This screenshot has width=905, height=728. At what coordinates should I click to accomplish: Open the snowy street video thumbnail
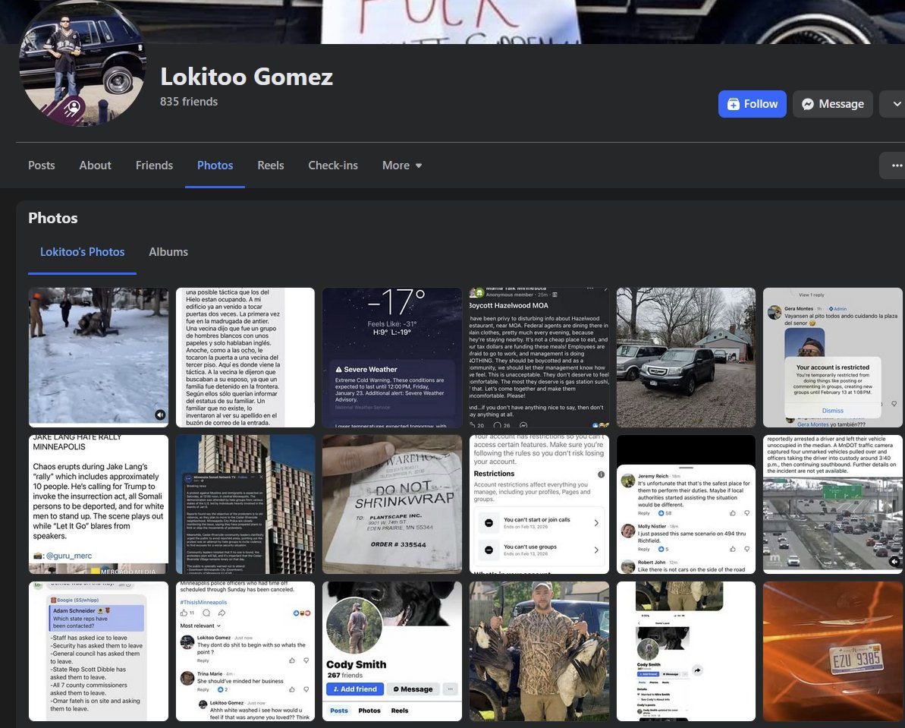coord(99,357)
